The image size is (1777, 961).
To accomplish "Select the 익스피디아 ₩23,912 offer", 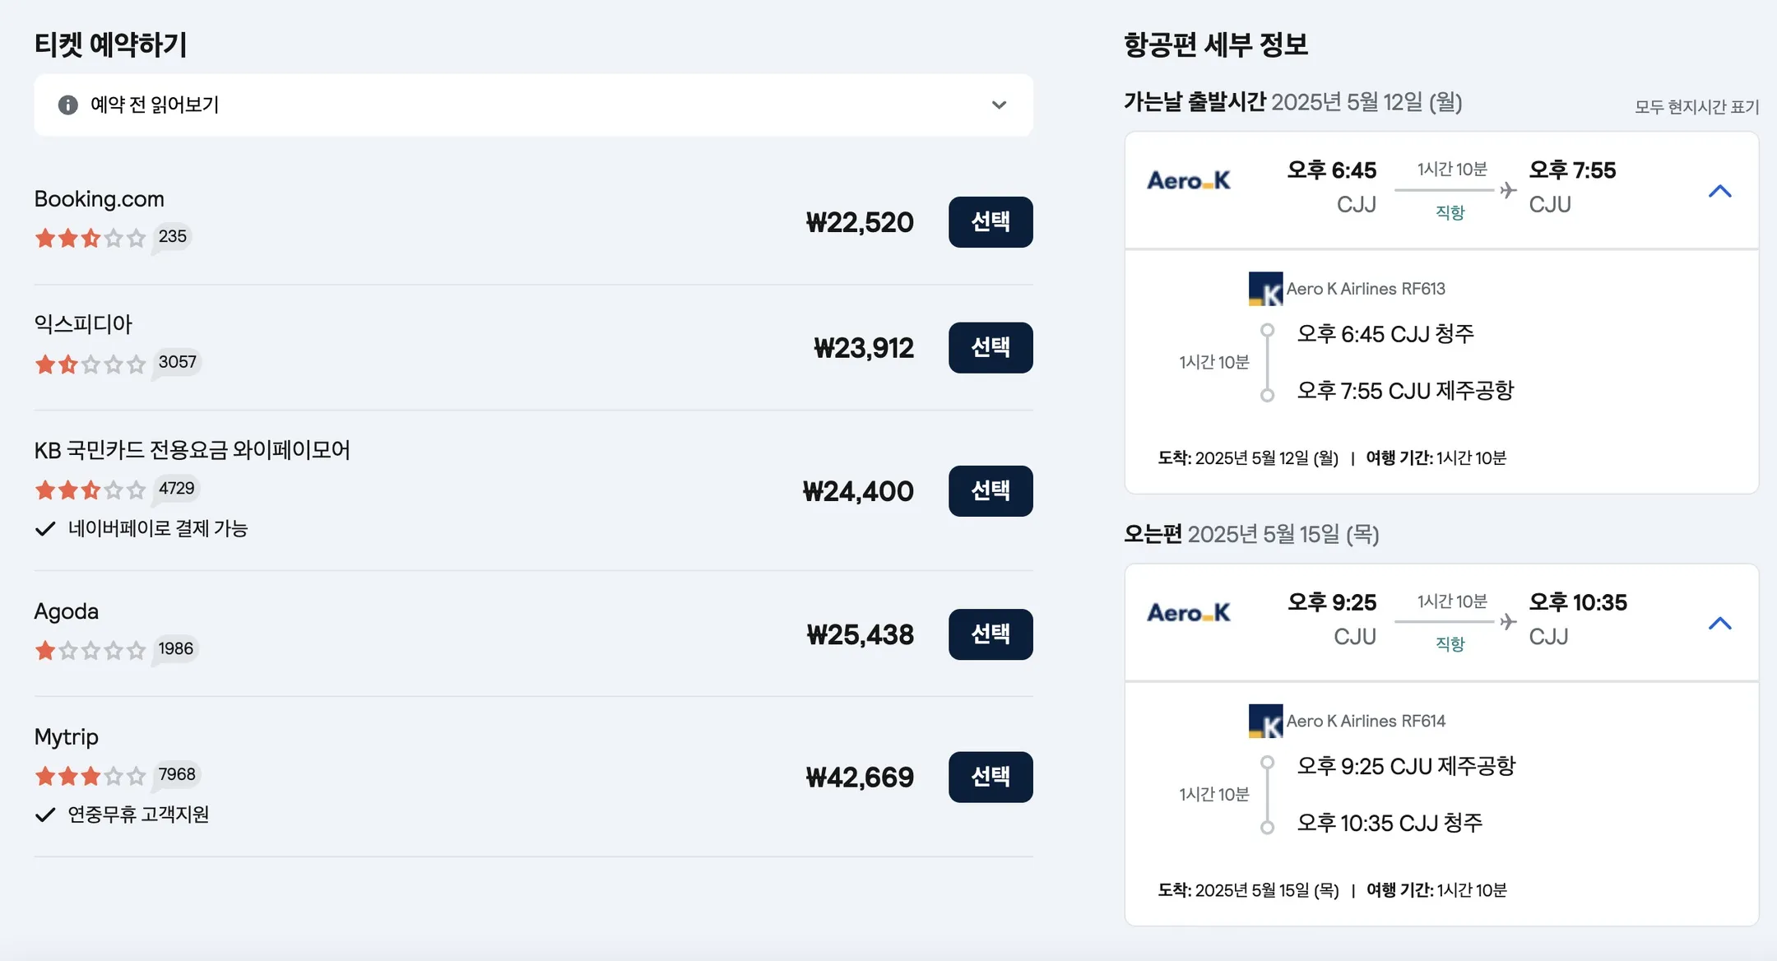I will pos(991,347).
